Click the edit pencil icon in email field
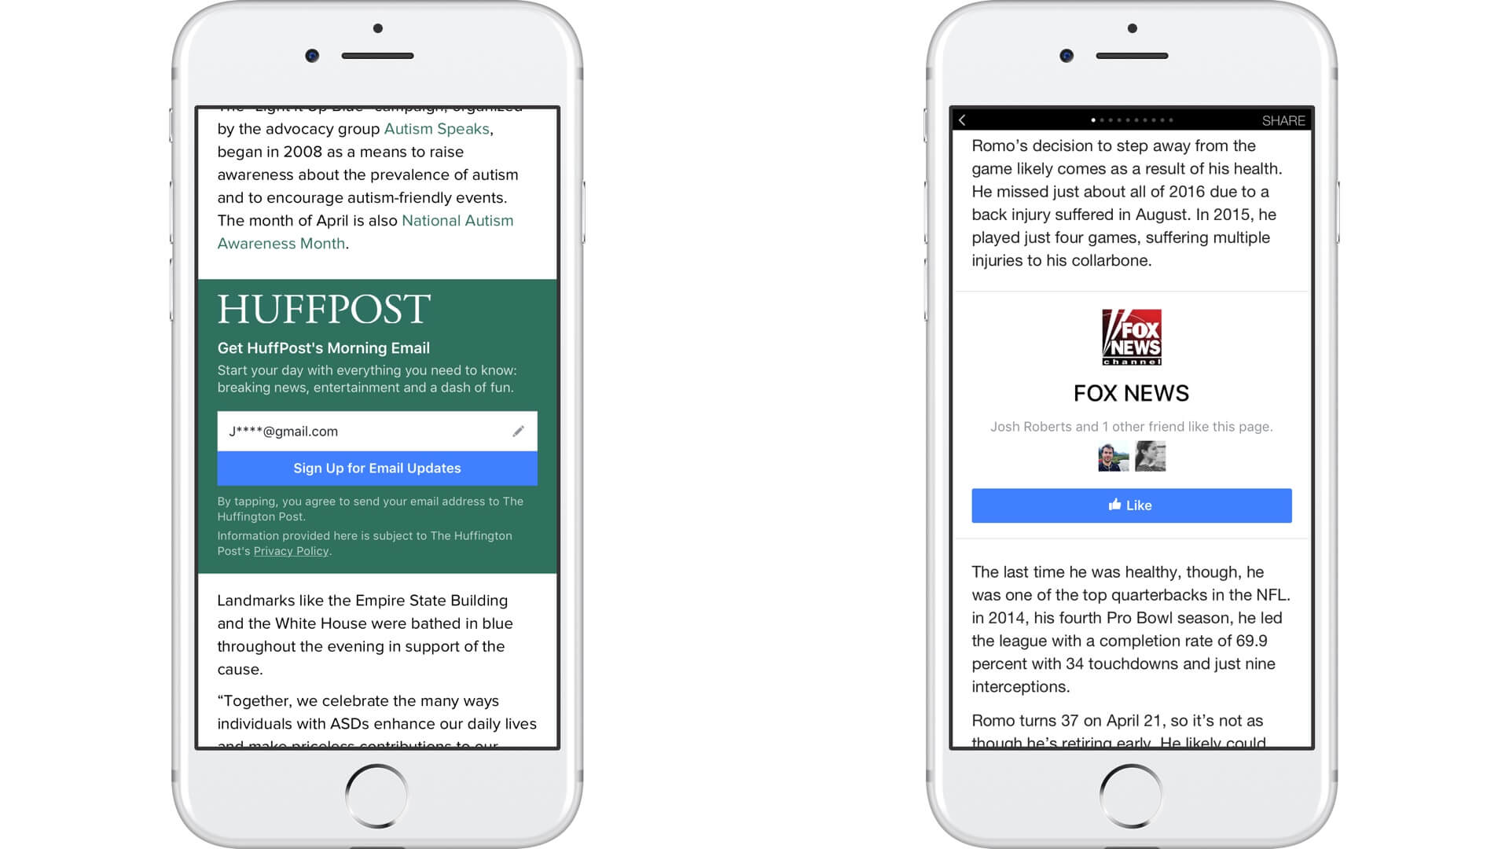This screenshot has height=849, width=1509. coord(518,432)
